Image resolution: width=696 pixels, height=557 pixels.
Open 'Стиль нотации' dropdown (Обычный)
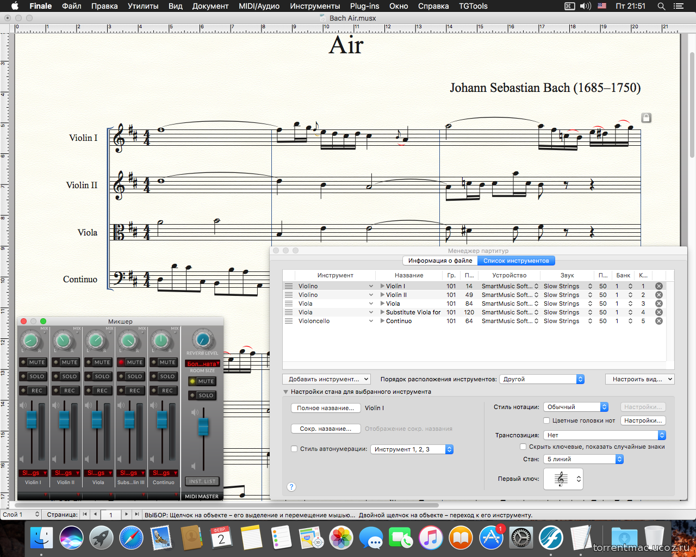tap(576, 407)
